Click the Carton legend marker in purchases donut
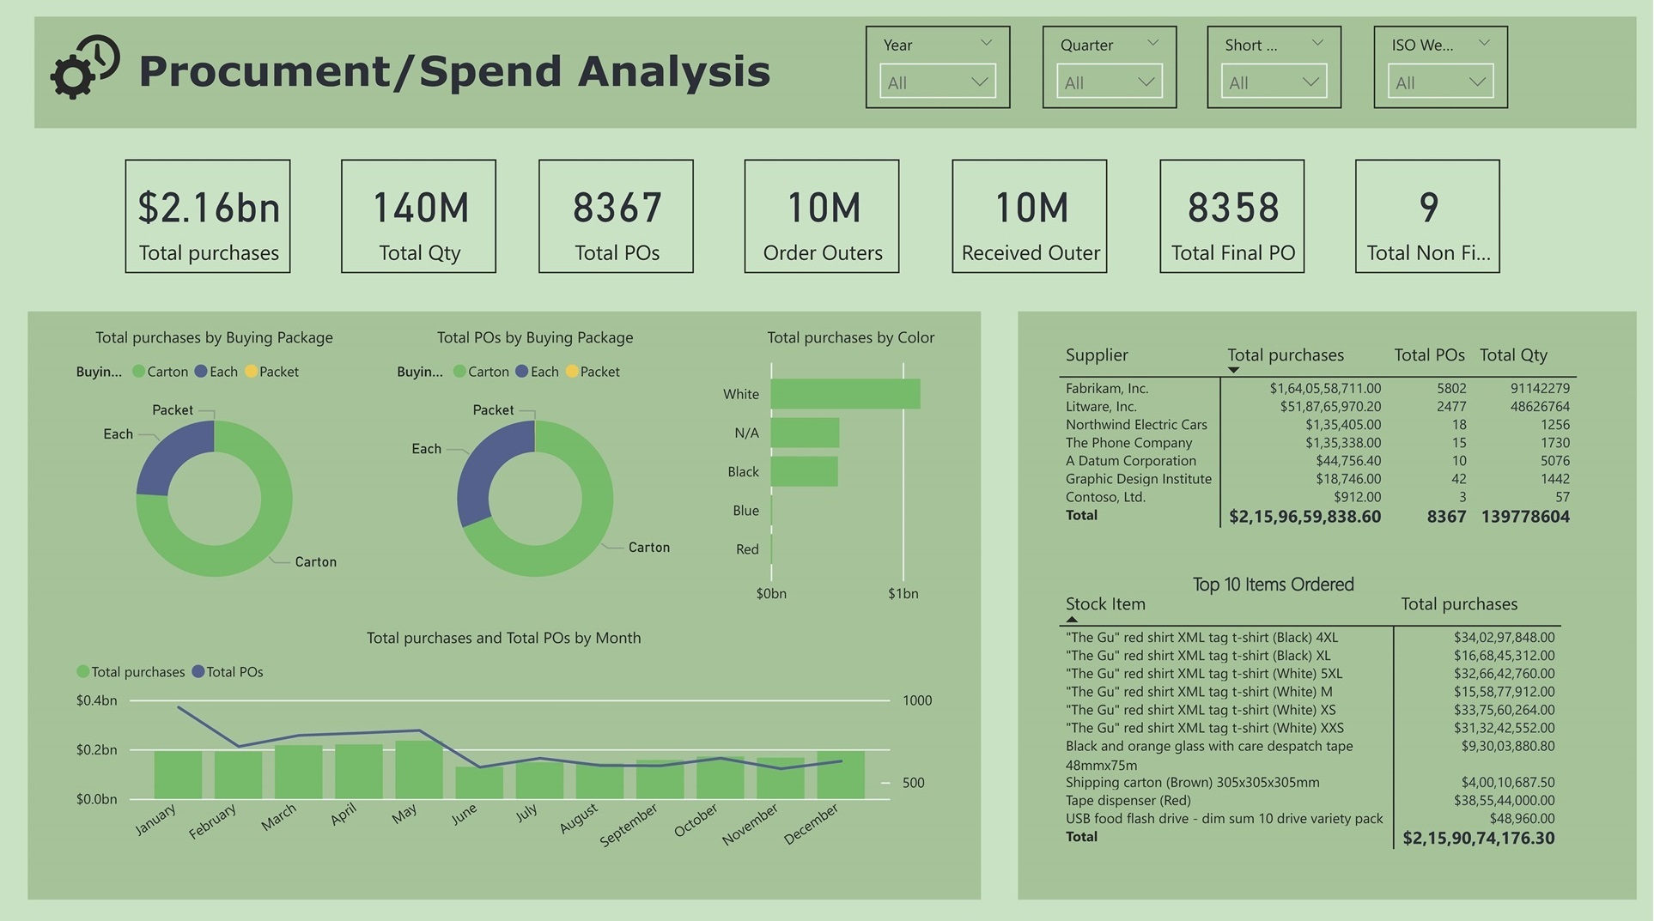 tap(139, 372)
